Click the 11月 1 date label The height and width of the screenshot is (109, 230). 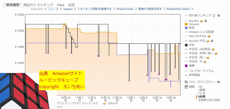(79, 99)
